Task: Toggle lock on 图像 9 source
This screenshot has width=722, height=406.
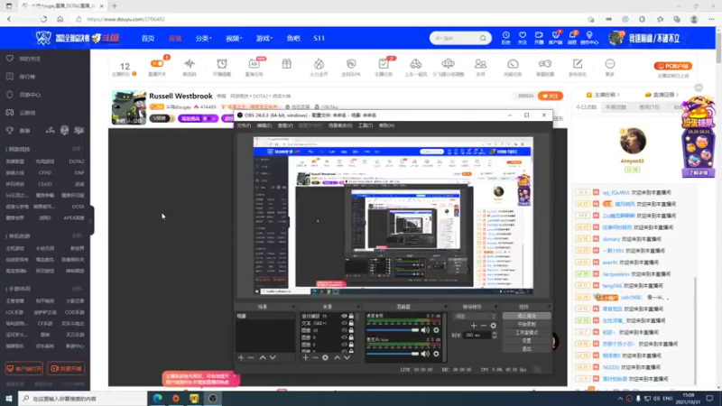Action: tap(351, 337)
